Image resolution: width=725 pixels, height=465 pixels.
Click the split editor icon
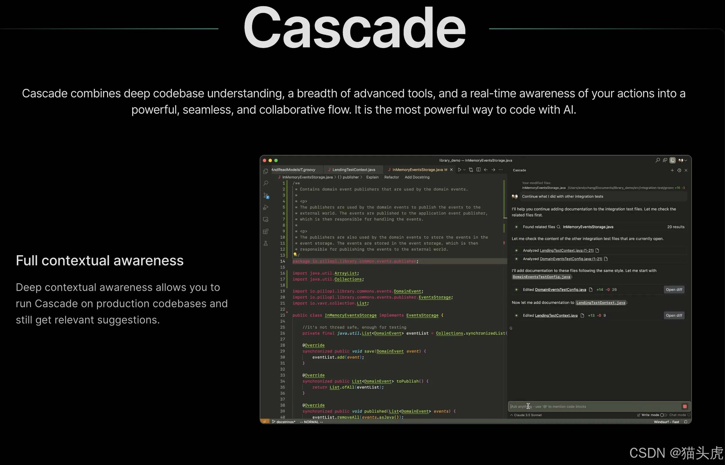(478, 170)
